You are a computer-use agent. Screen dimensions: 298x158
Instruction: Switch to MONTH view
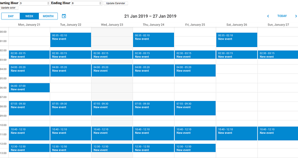tap(48, 16)
